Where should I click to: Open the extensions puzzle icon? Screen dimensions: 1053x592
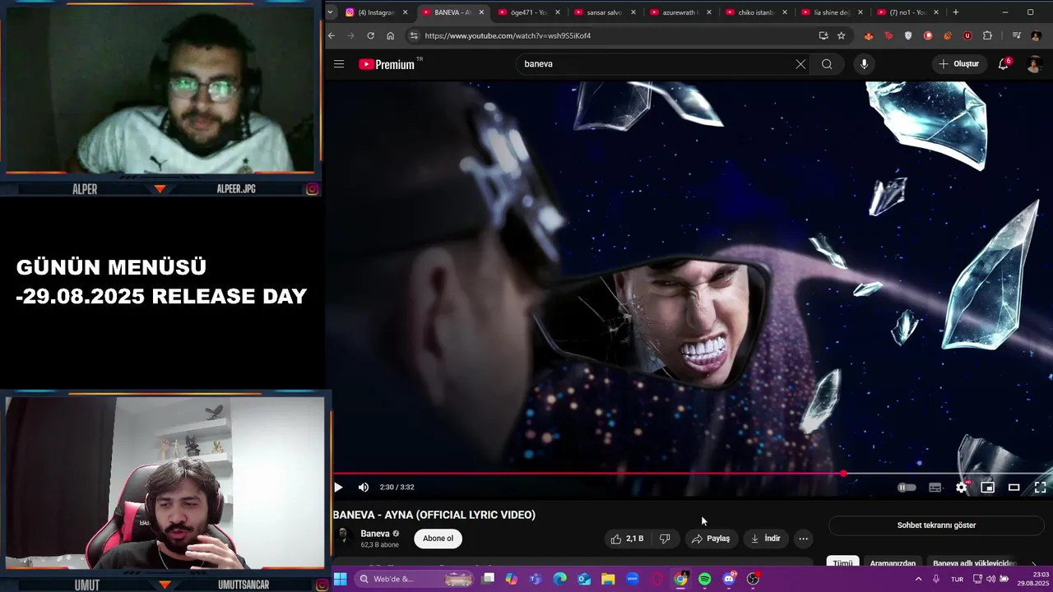click(987, 35)
